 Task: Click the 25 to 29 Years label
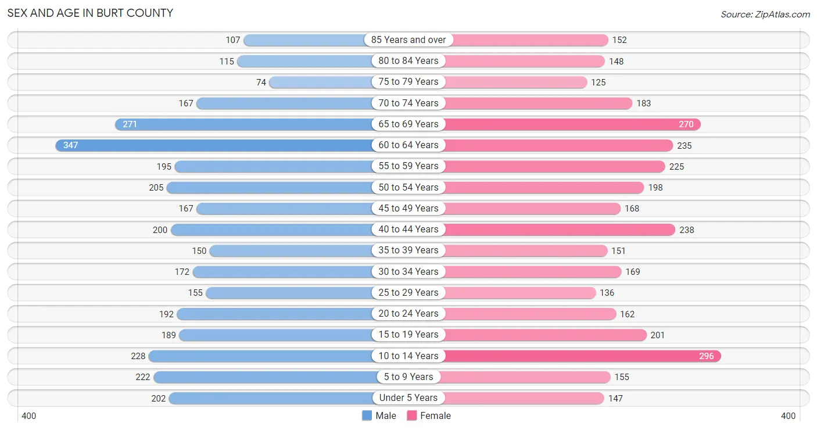pos(408,292)
